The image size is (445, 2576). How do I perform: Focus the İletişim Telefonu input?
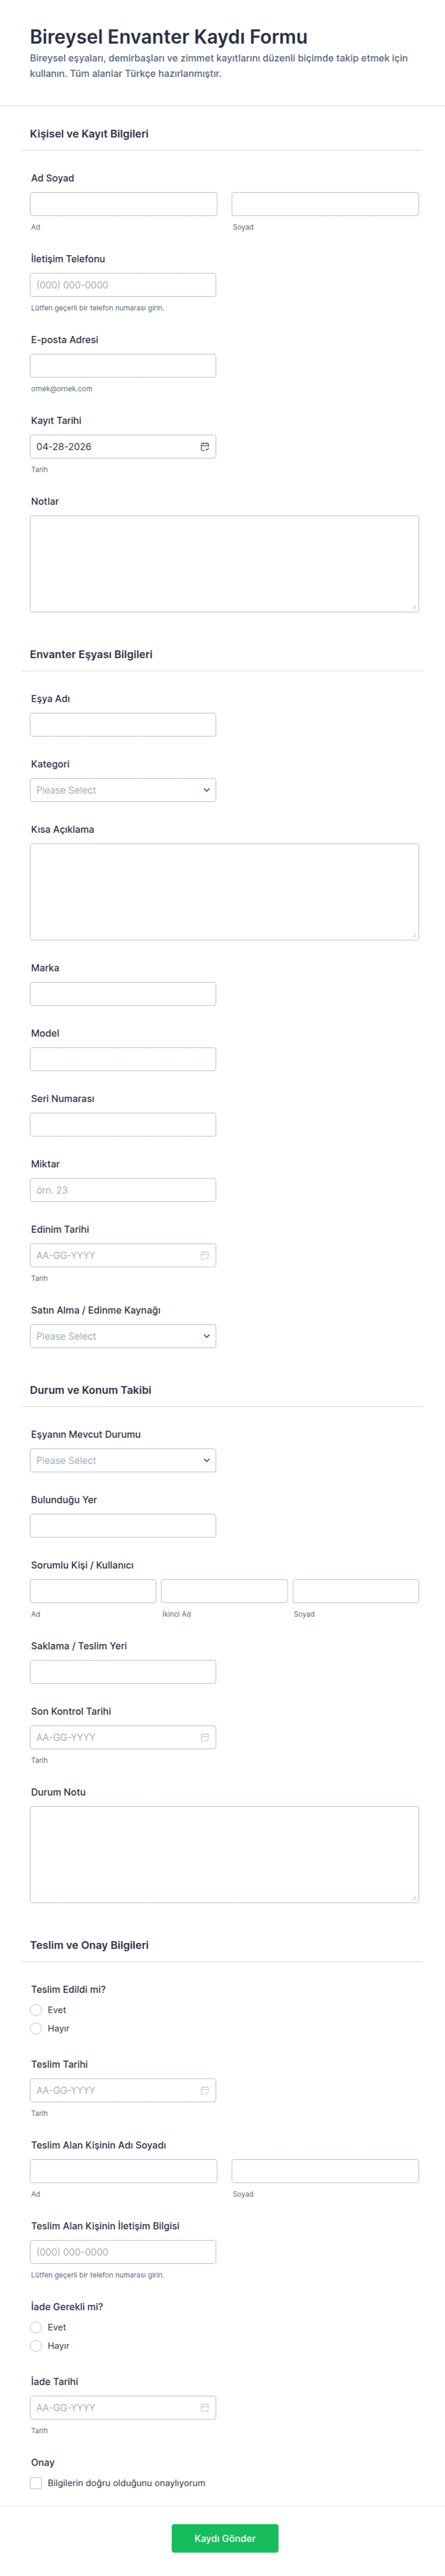(122, 285)
